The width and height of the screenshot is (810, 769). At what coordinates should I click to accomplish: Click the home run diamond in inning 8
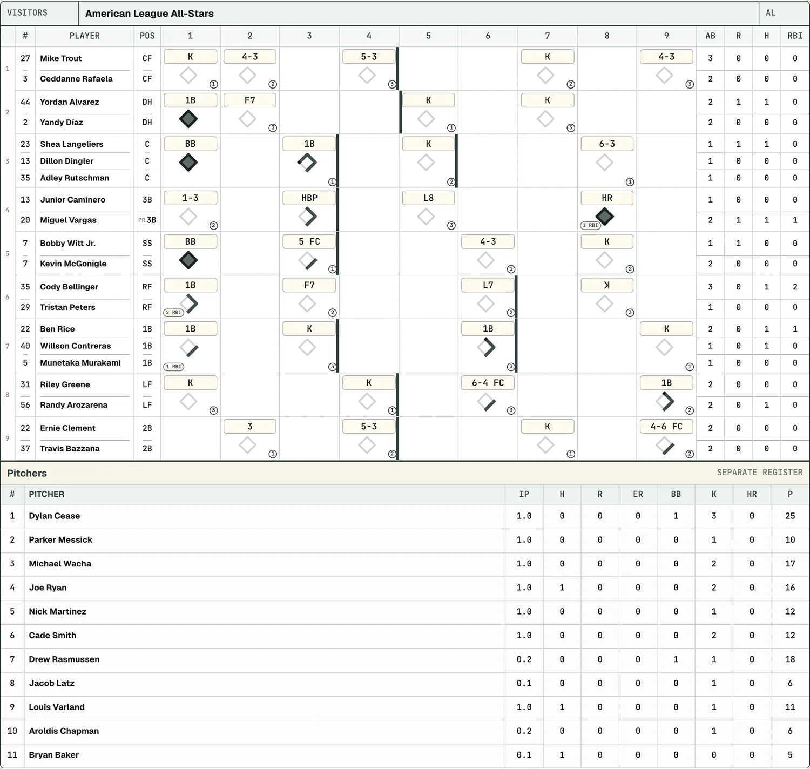click(604, 217)
